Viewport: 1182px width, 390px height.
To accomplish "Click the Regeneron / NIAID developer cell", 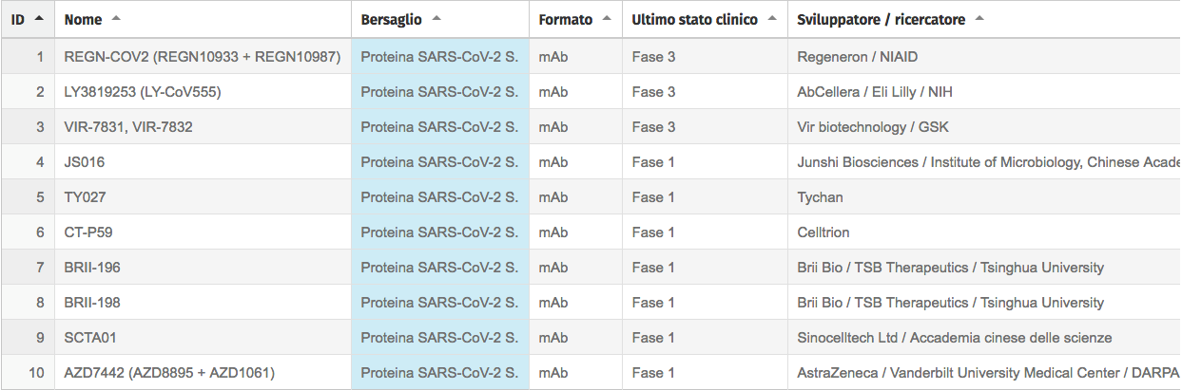I will pos(858,57).
